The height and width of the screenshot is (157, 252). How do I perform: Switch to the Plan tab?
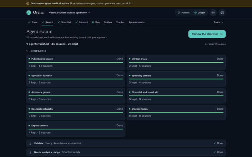pyautogui.click(x=96, y=22)
